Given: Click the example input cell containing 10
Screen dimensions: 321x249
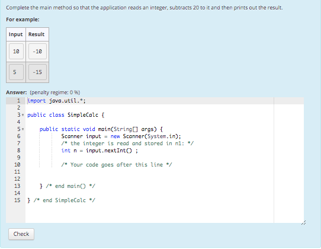Looking at the screenshot, I should (x=16, y=51).
